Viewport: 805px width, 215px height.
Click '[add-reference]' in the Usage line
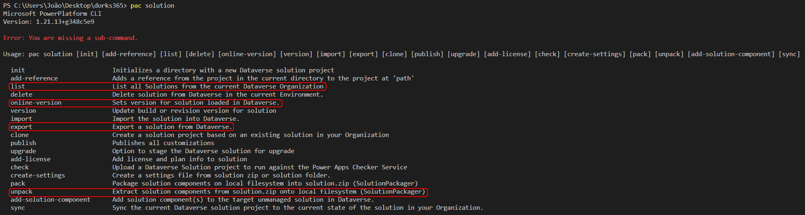(129, 54)
